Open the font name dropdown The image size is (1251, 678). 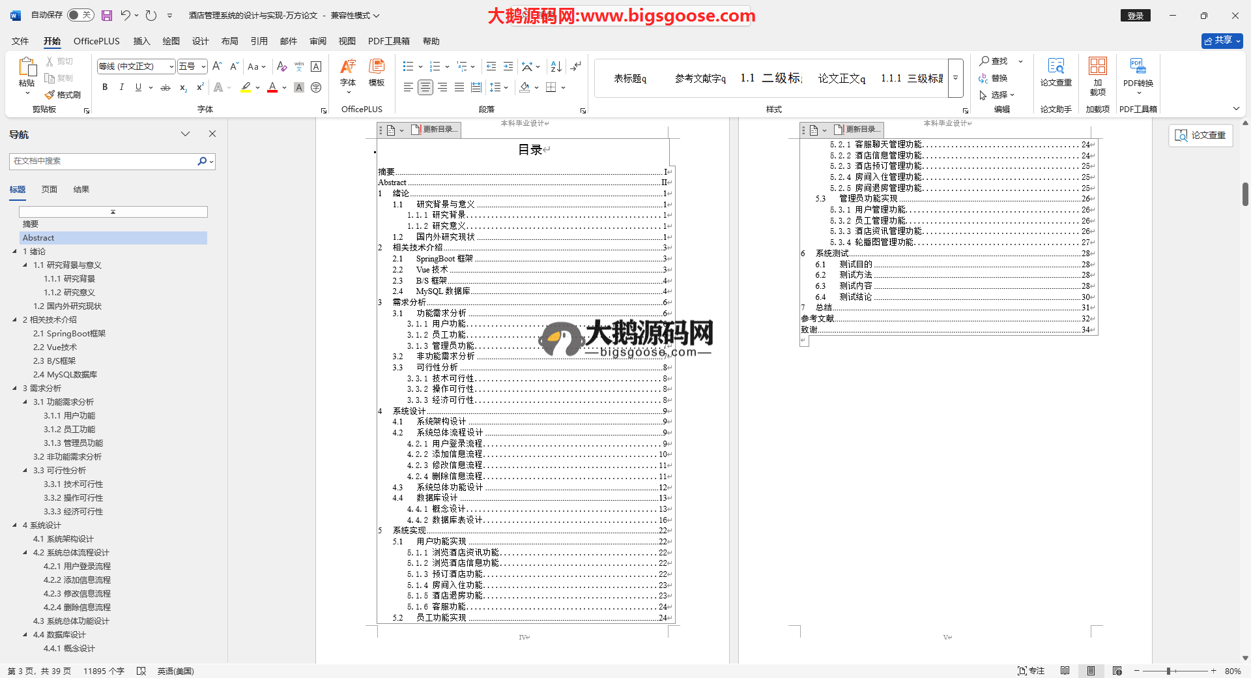[x=171, y=66]
